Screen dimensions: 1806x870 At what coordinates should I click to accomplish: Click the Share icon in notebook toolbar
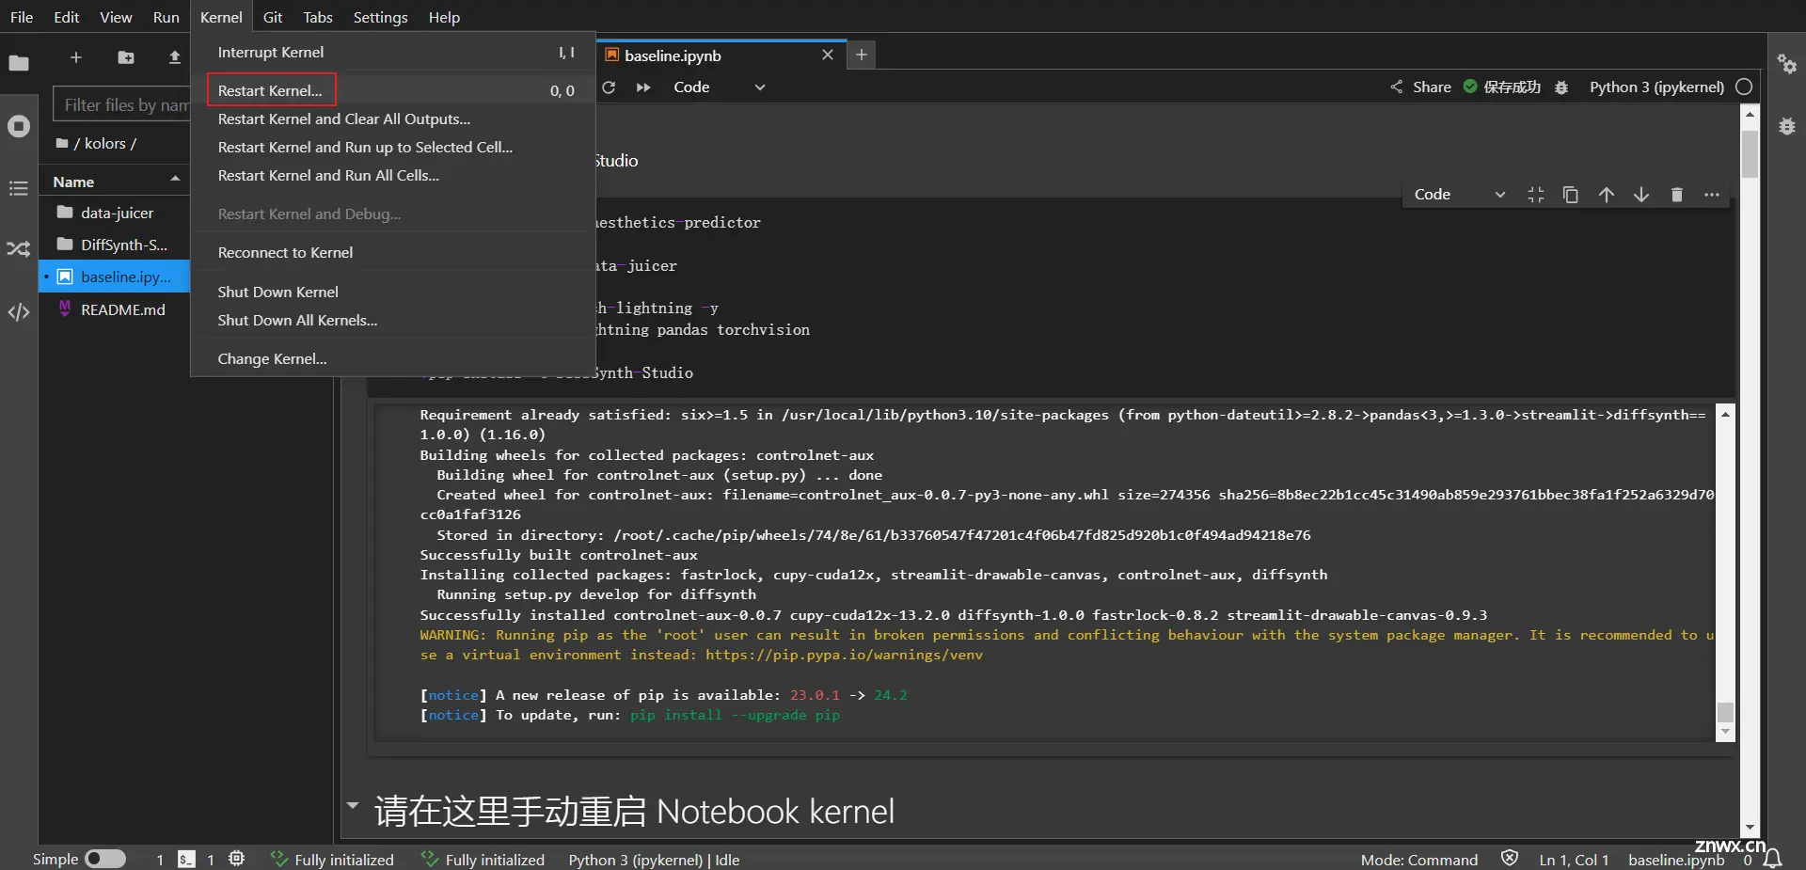point(1396,87)
